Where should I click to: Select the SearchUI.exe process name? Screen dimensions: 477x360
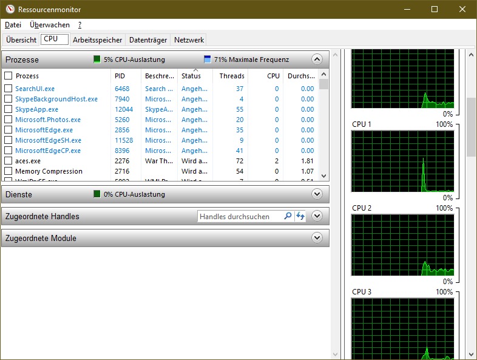coord(35,89)
